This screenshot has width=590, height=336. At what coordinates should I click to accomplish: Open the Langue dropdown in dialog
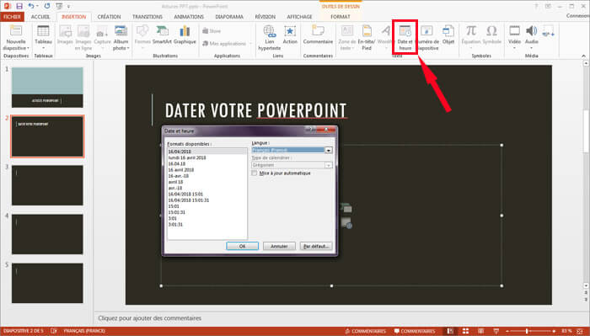(x=329, y=150)
